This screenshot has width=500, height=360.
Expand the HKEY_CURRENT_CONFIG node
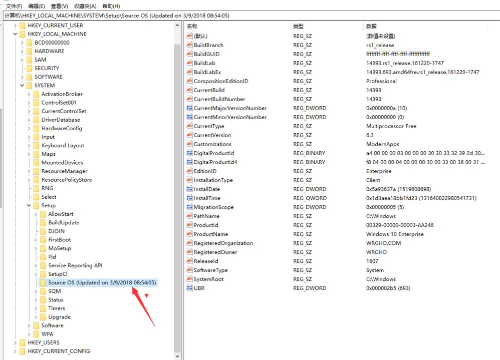(15, 351)
